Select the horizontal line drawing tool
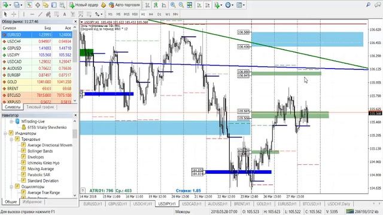This screenshot has height=215, width=383. (32, 14)
